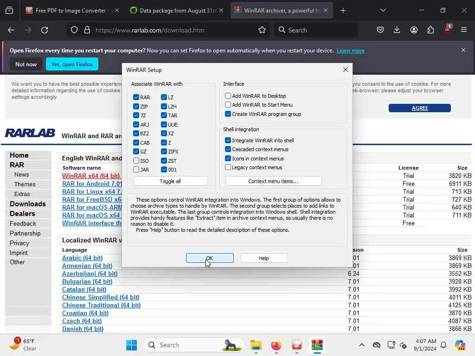
Task: Go back using browser back arrow
Action: 11,30
